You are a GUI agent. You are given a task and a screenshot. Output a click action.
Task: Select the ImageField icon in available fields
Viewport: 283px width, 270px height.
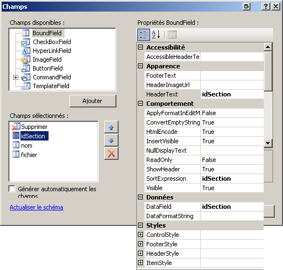[x=25, y=60]
